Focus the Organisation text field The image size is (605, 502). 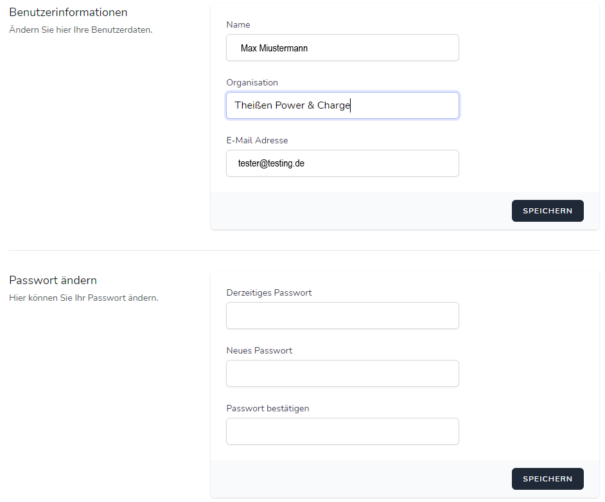[x=342, y=105]
